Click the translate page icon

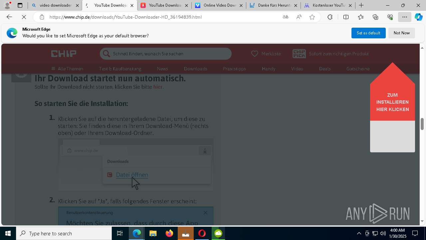[286, 17]
